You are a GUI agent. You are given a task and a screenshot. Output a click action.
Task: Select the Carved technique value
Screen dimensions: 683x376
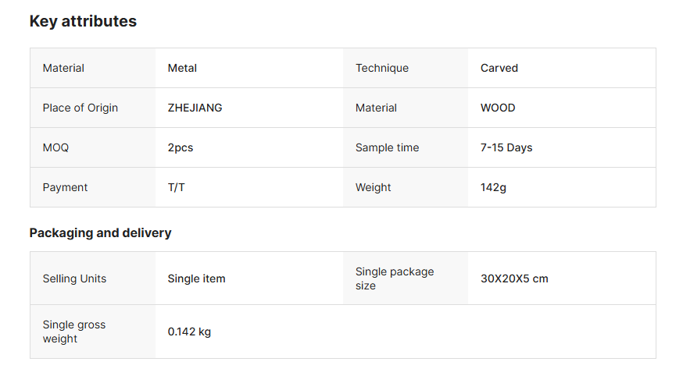499,68
